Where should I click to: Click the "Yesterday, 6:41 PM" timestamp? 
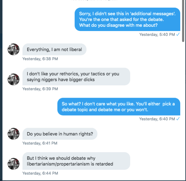(x=40, y=143)
